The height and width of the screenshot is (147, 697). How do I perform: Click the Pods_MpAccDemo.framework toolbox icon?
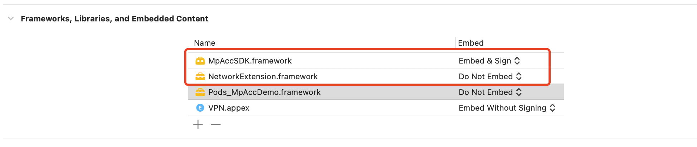tap(200, 92)
